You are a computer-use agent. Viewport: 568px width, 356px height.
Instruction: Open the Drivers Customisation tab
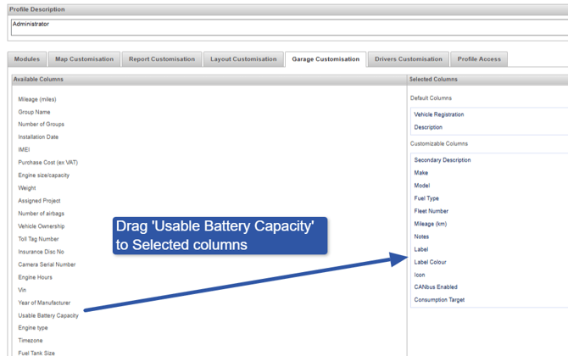(409, 59)
